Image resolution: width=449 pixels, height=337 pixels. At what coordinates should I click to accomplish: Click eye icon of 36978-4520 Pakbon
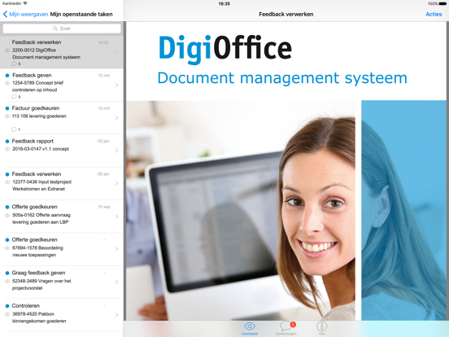7,314
